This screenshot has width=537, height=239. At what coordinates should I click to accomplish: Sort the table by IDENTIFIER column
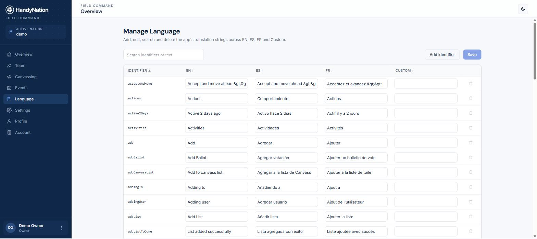139,71
